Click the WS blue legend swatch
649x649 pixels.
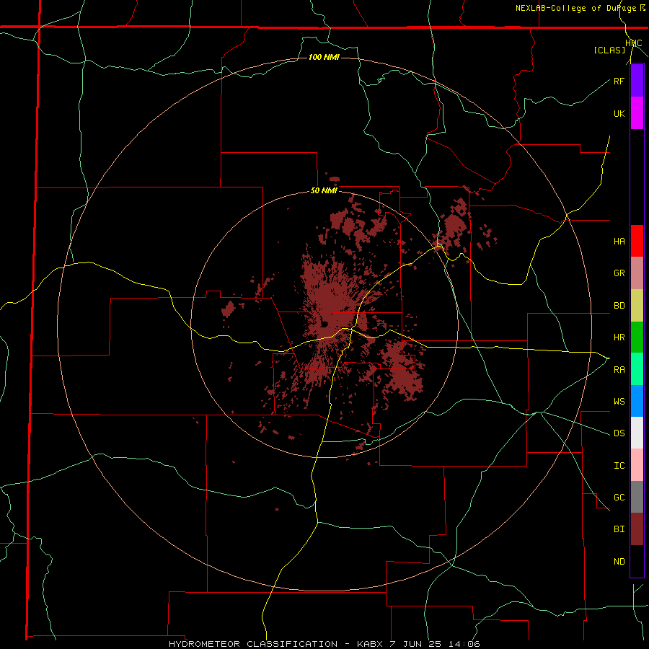tap(637, 401)
